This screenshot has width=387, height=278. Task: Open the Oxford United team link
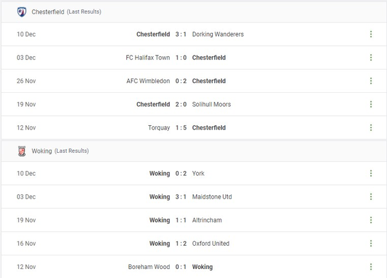point(210,243)
